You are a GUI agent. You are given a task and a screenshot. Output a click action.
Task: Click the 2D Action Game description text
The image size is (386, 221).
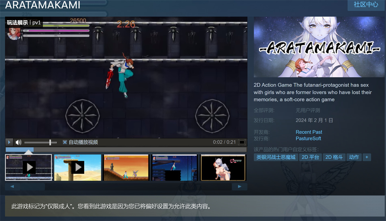click(313, 92)
